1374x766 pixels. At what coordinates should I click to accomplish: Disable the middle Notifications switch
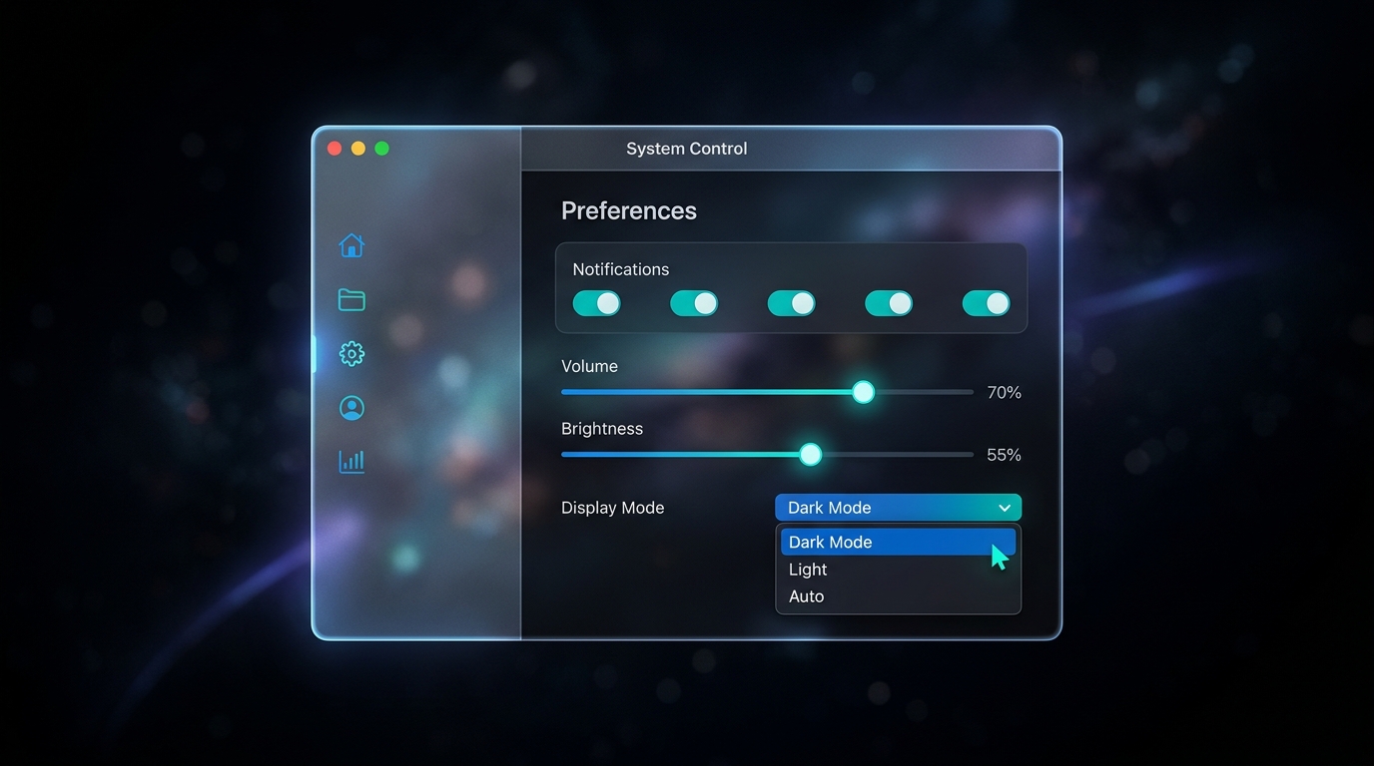pos(791,303)
